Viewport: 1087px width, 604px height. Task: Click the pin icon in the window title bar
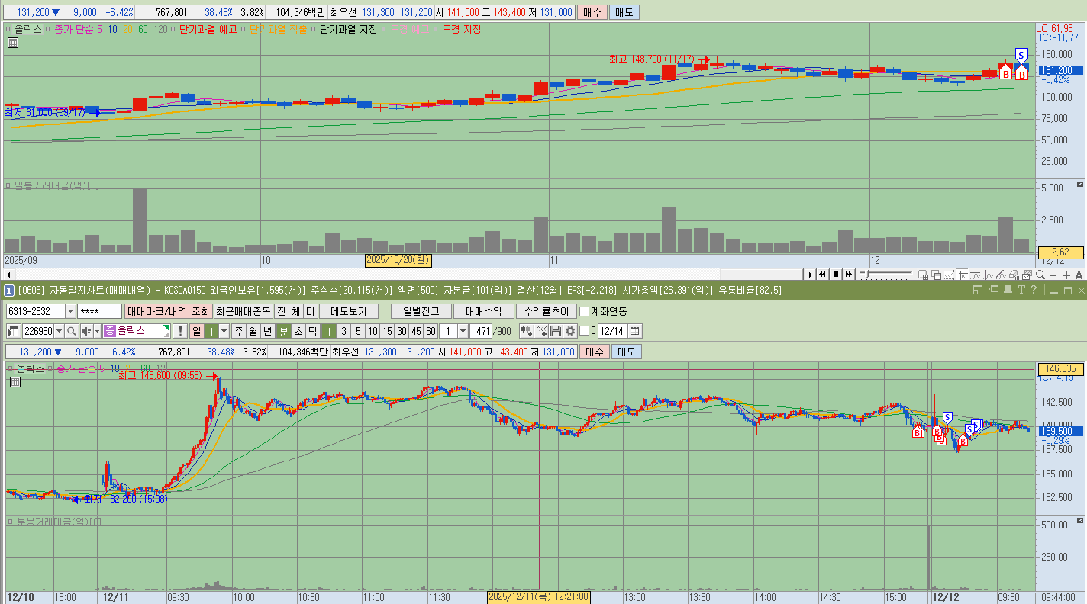(x=1008, y=290)
